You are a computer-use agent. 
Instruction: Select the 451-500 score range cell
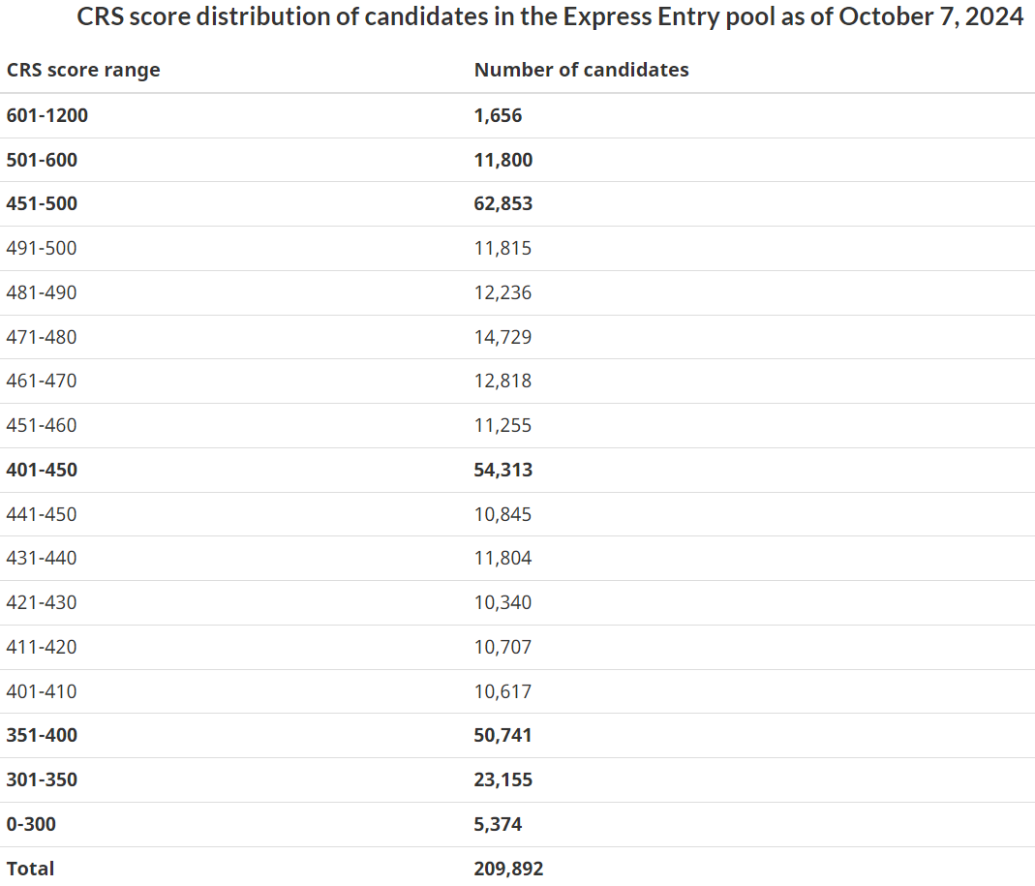[42, 203]
